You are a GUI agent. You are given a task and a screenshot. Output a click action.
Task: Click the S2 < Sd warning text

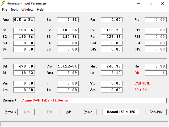click(x=141, y=90)
